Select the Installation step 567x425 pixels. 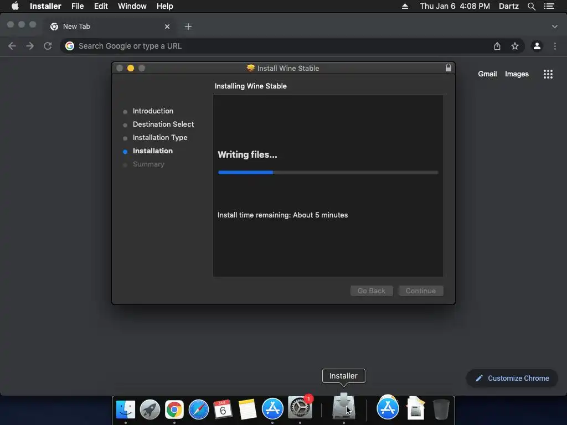tap(153, 151)
